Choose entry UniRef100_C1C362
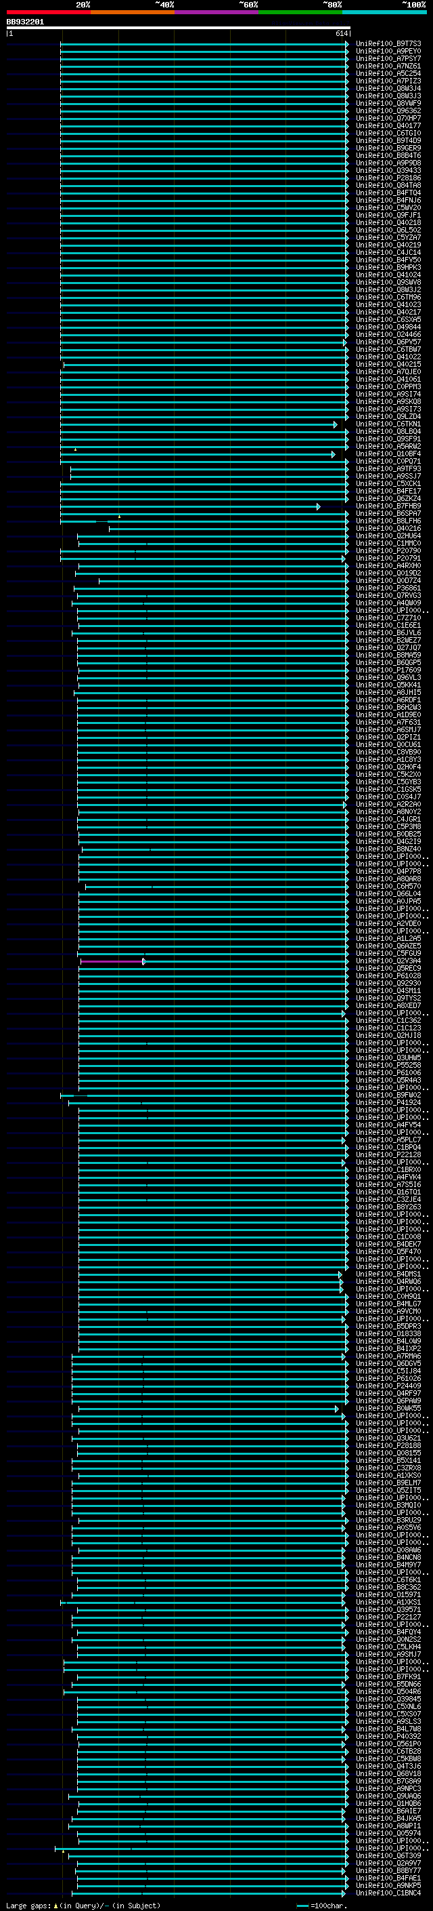Image resolution: width=433 pixels, height=1911 pixels. tap(388, 1020)
